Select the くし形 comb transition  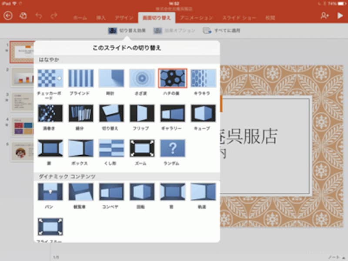pyautogui.click(x=111, y=148)
